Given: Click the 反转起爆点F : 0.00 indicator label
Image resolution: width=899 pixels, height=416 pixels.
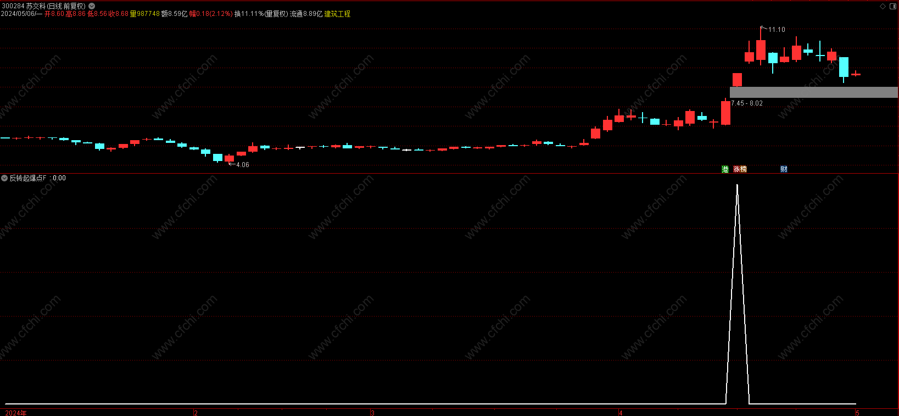Looking at the screenshot, I should (x=37, y=178).
